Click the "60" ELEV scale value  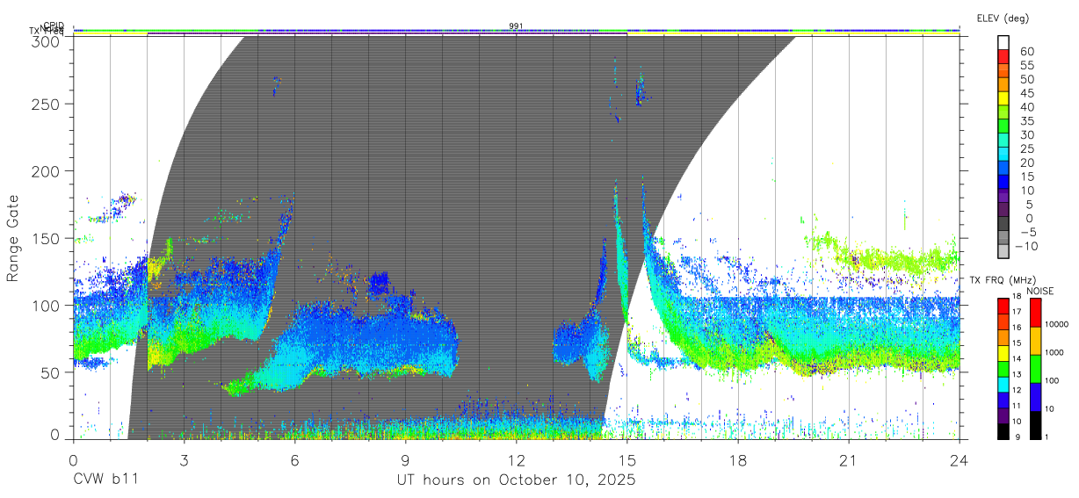point(1025,52)
